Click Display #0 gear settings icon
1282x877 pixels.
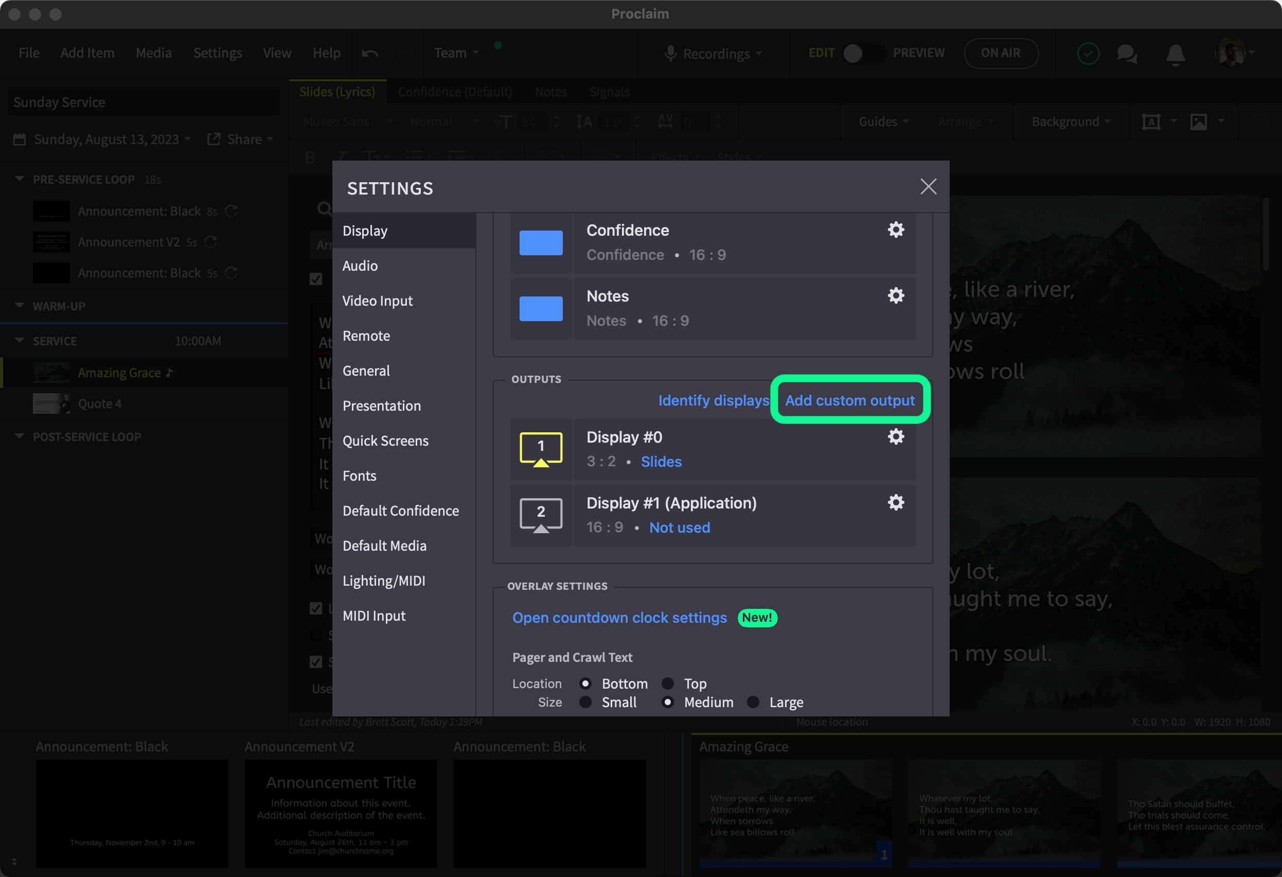coord(895,436)
